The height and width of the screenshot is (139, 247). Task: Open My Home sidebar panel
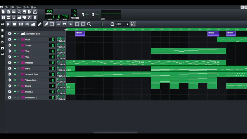pyautogui.click(x=2, y=48)
